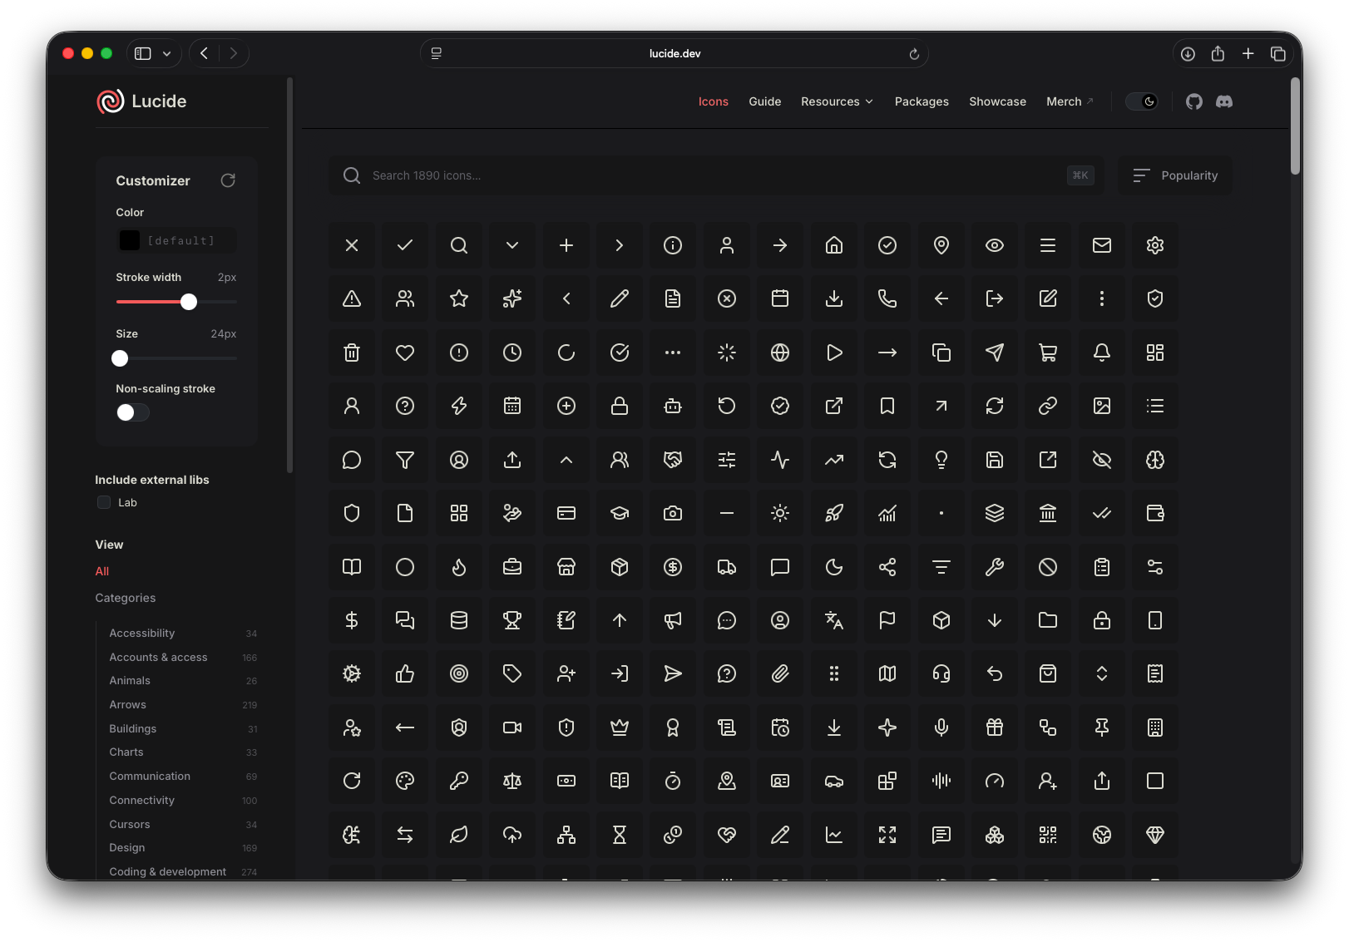Open the Packages nav item
The image size is (1349, 942).
tap(922, 101)
